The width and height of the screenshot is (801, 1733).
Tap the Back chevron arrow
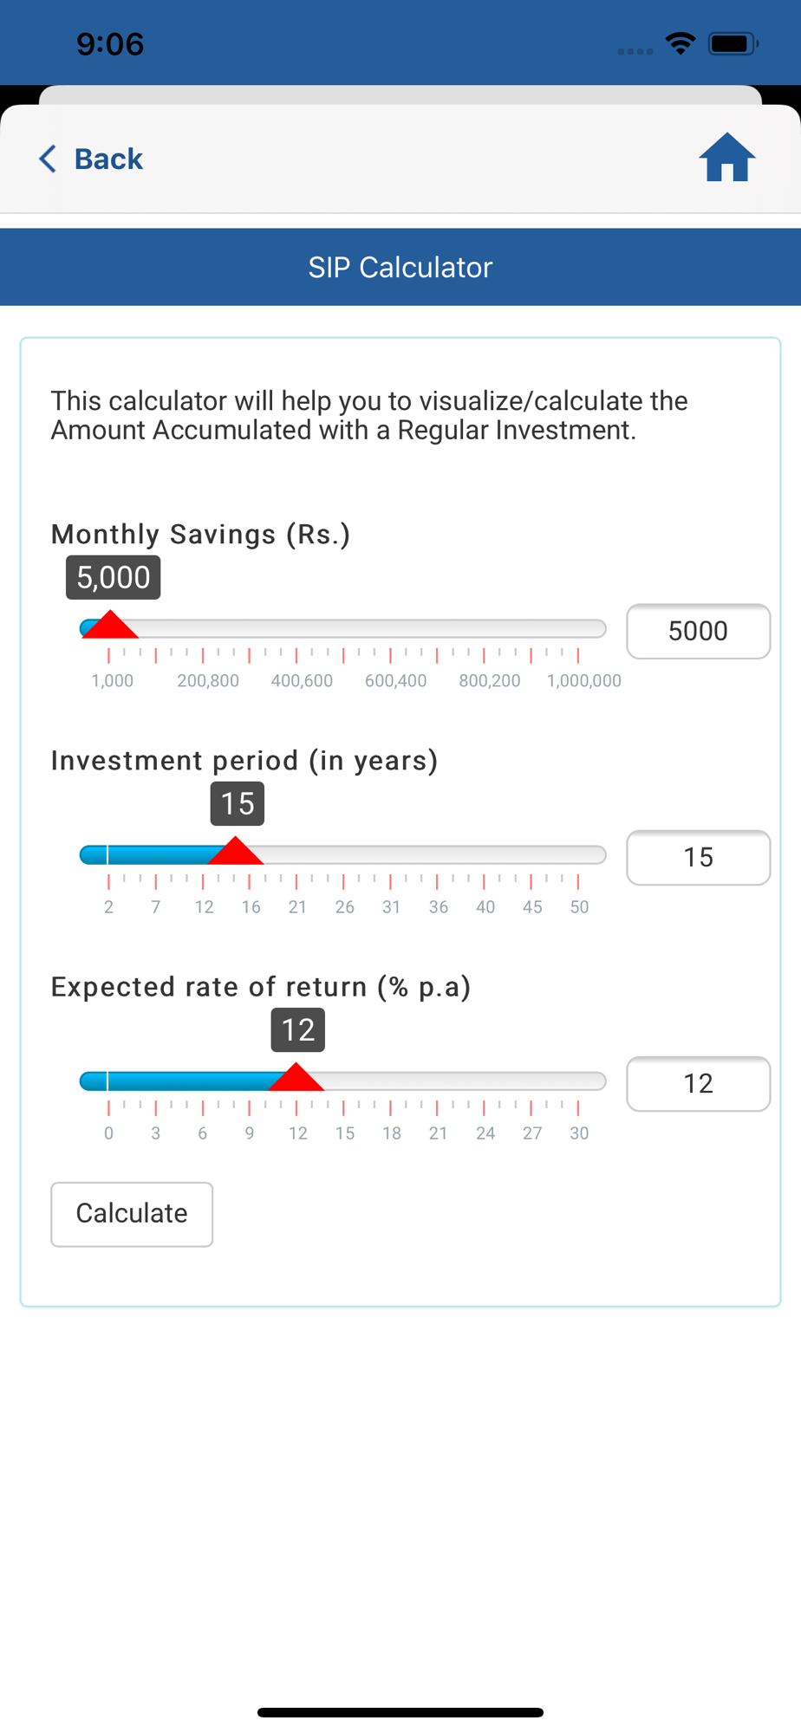point(48,159)
